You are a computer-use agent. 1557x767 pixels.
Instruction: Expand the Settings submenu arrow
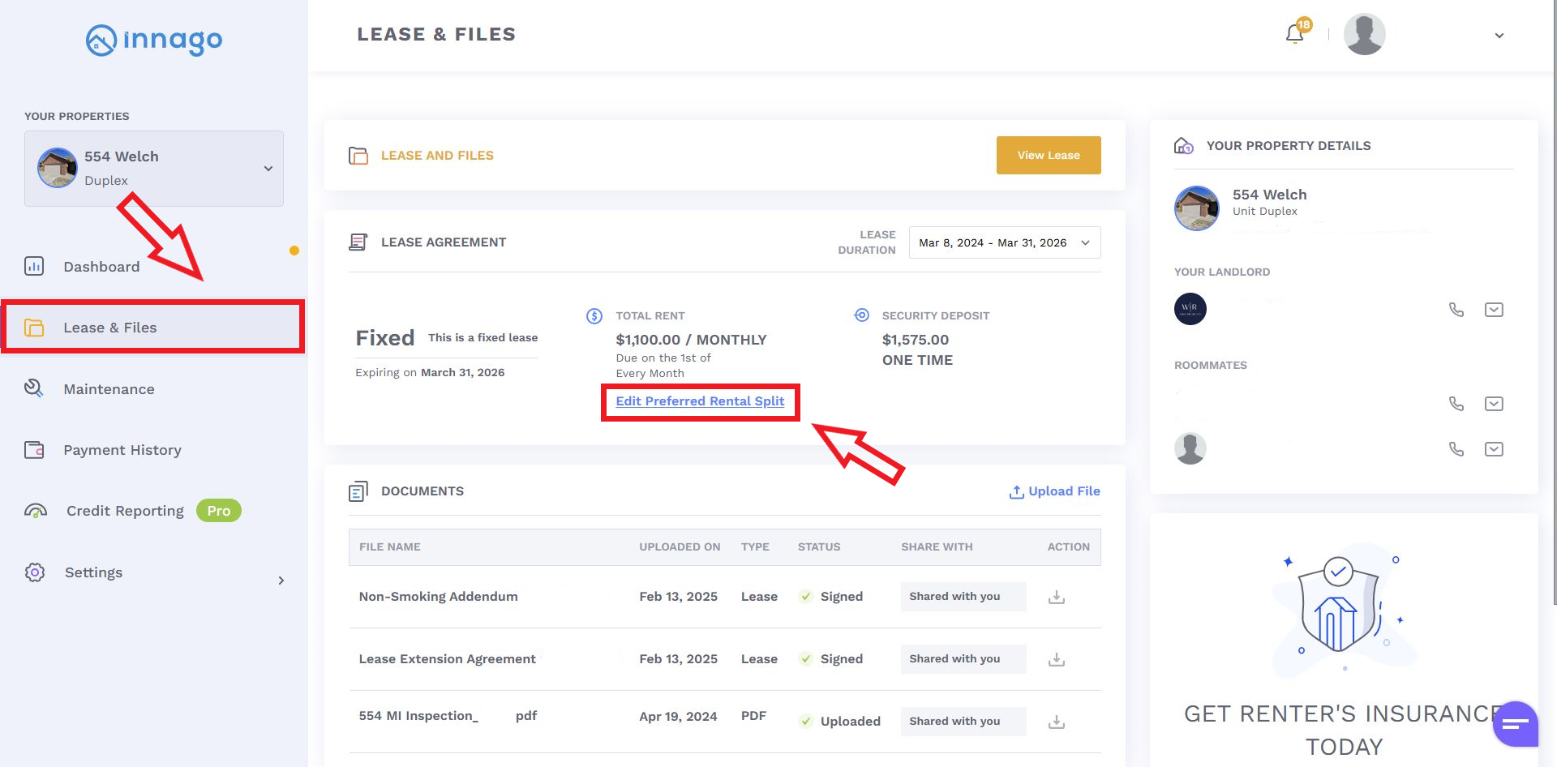[281, 581]
